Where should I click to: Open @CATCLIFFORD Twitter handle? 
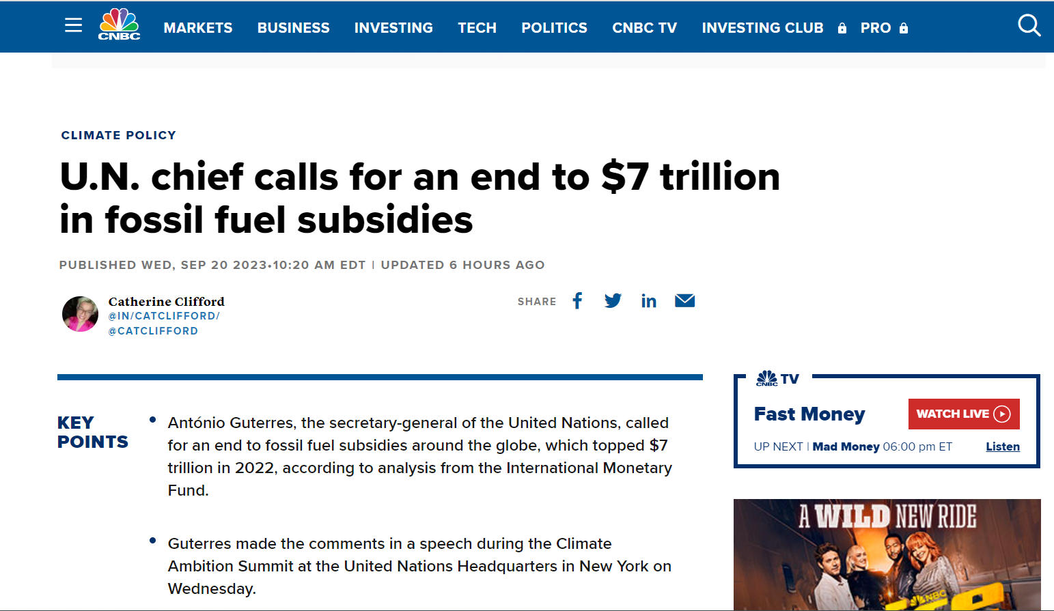[153, 331]
